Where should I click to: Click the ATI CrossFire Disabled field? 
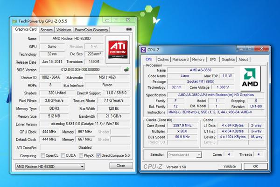85,147
